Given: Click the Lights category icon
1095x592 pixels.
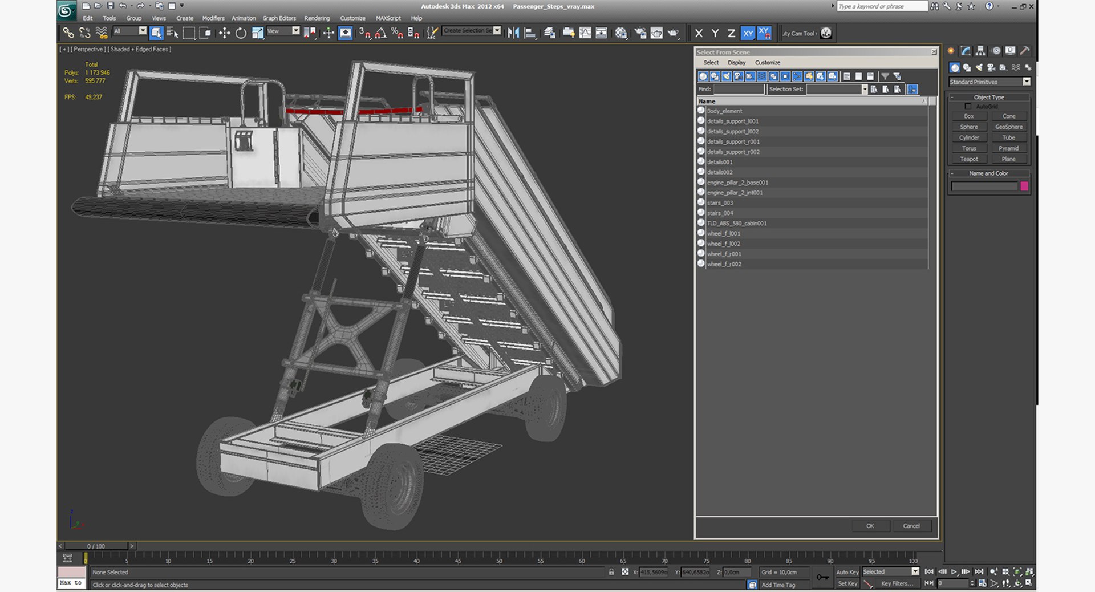Looking at the screenshot, I should (x=979, y=67).
